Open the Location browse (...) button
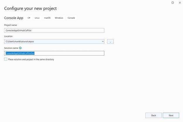This screenshot has height=122, width=183. 110,42
